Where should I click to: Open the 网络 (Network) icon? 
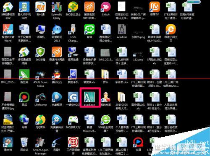click(x=24, y=120)
